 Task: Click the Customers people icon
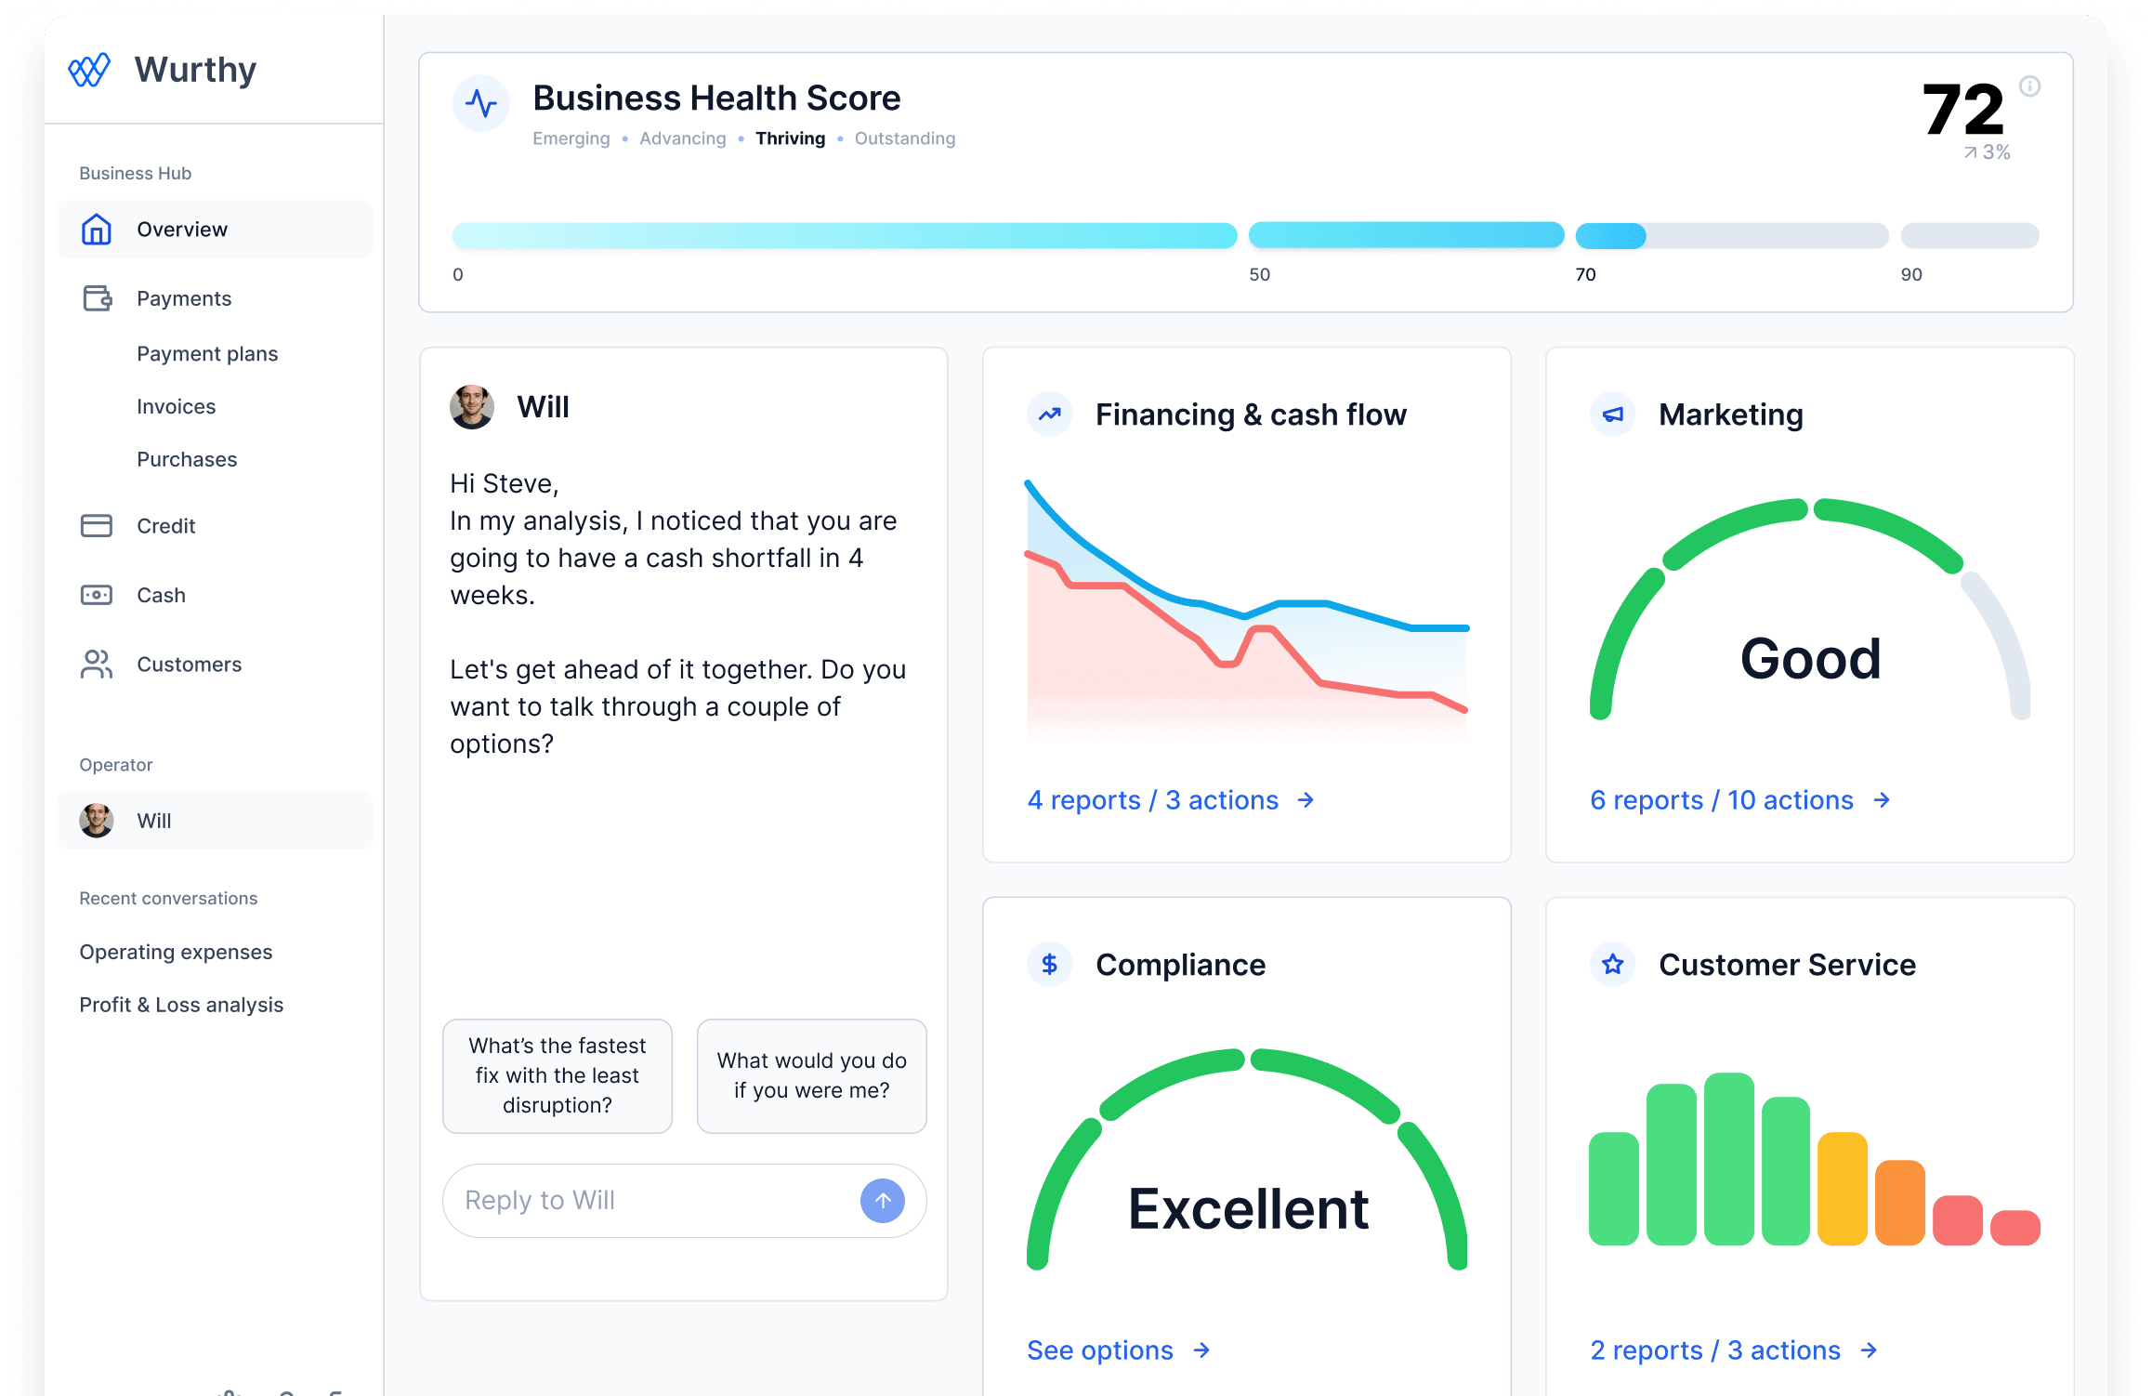click(97, 665)
